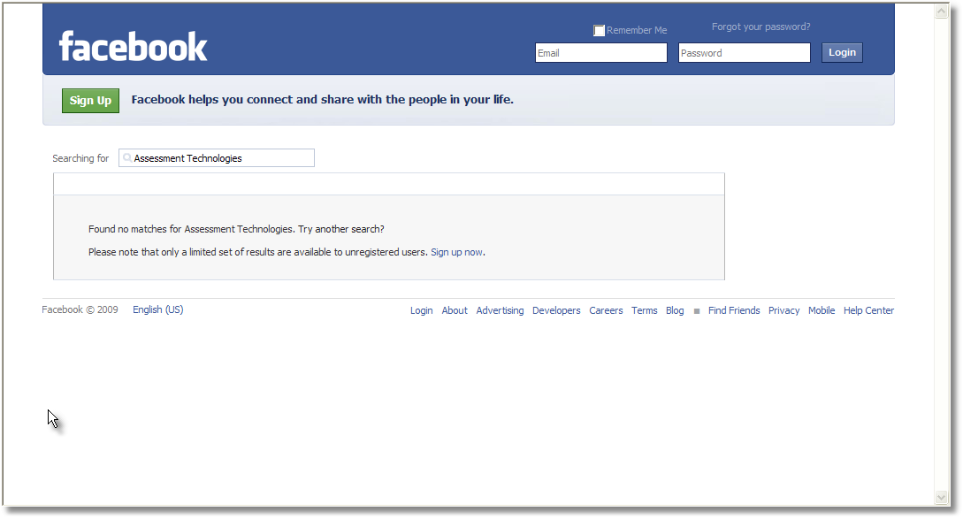Click the scrollbar down arrow

coord(942,498)
